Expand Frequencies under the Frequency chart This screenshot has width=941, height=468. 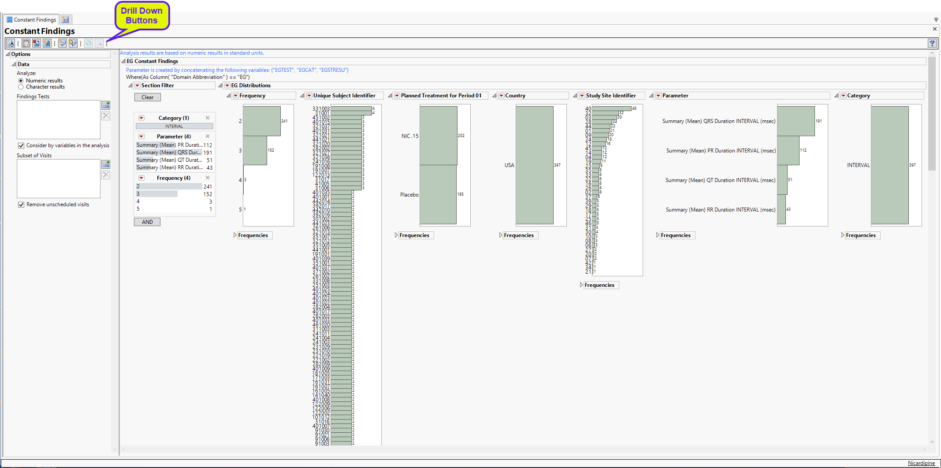235,235
